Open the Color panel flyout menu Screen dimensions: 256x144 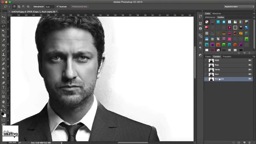[254, 14]
